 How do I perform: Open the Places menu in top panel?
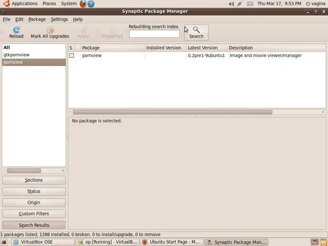click(x=49, y=4)
